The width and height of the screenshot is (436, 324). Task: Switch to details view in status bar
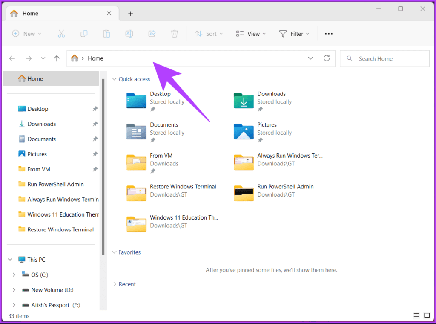pos(416,315)
